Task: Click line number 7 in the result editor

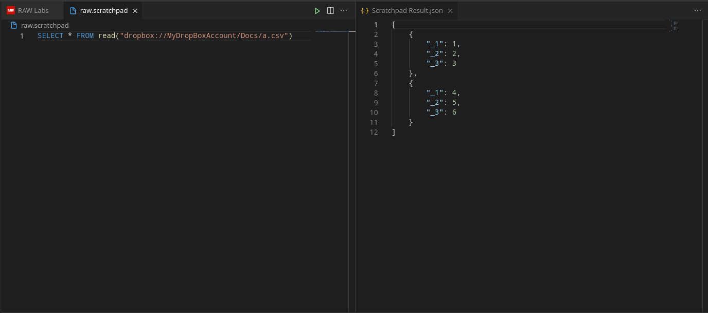Action: click(376, 83)
